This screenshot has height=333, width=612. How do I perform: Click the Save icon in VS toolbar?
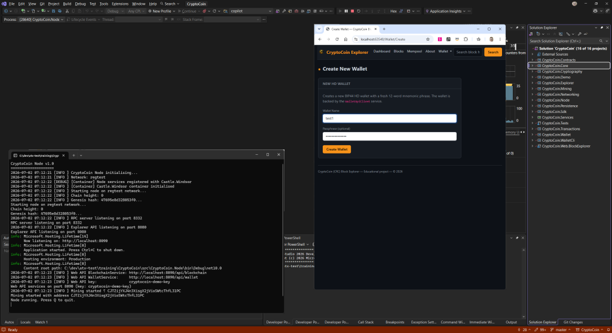click(53, 11)
